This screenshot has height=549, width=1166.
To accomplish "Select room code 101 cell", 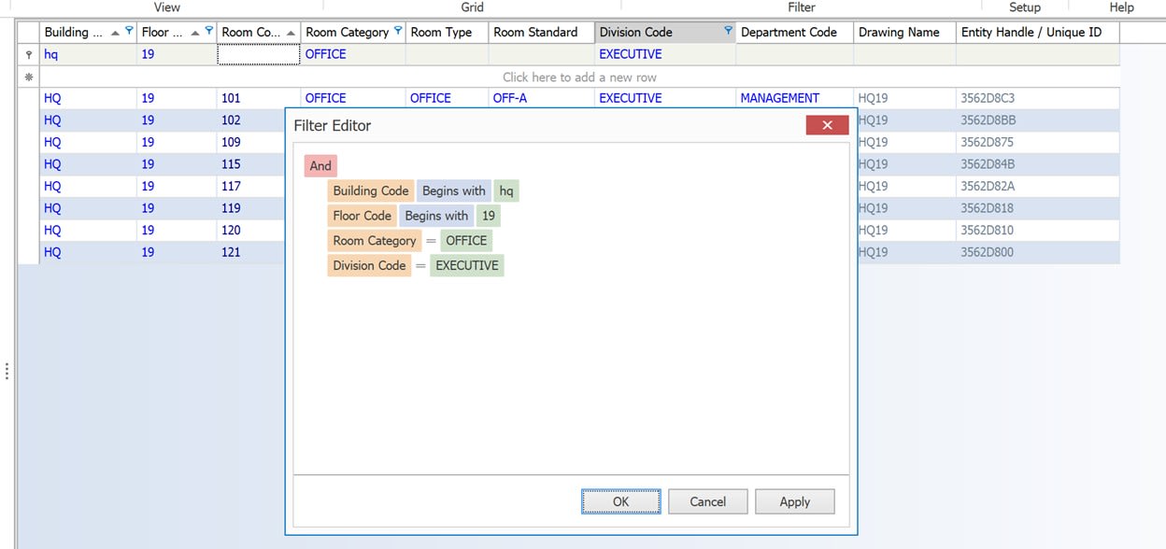I will click(x=259, y=98).
